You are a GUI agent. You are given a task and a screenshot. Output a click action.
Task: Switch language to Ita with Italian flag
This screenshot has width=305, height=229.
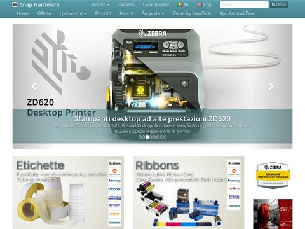coord(183,4)
